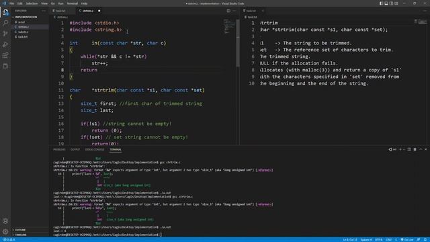This screenshot has height=242, width=430.
Task: Toggle the secondary side bar layout
Action: coord(391,3)
